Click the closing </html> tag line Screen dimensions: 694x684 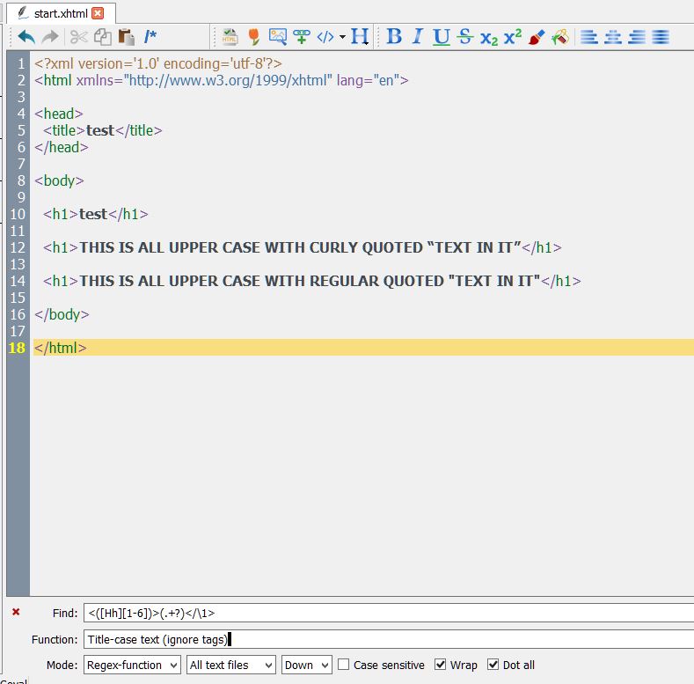click(60, 348)
